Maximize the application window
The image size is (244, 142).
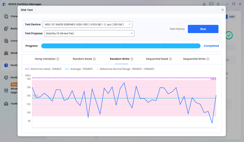234,4
